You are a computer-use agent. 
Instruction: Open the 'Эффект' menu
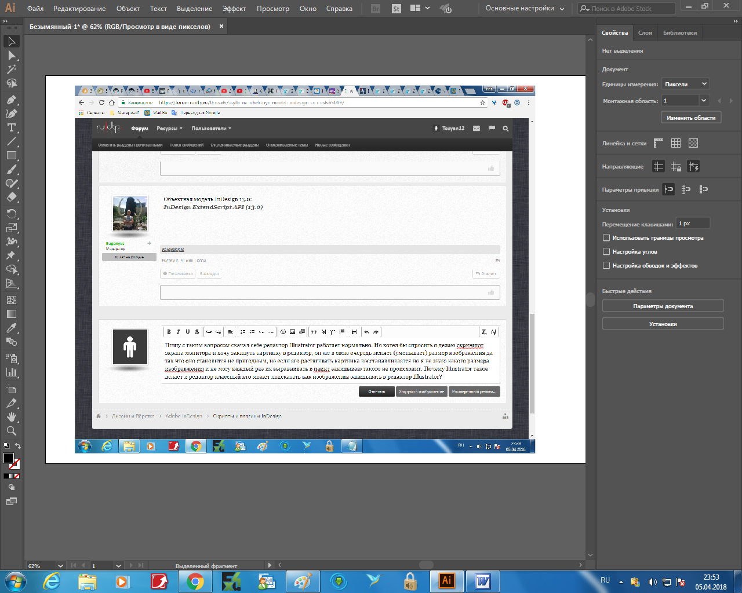click(234, 9)
